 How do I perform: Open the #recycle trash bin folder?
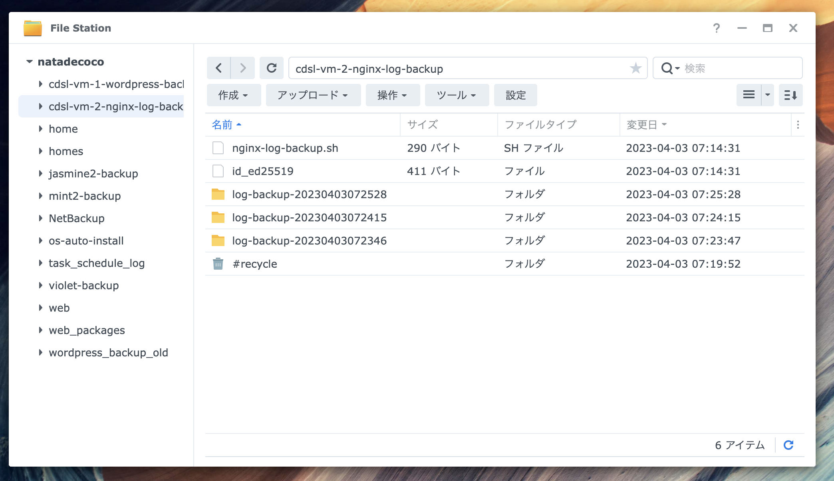point(255,264)
